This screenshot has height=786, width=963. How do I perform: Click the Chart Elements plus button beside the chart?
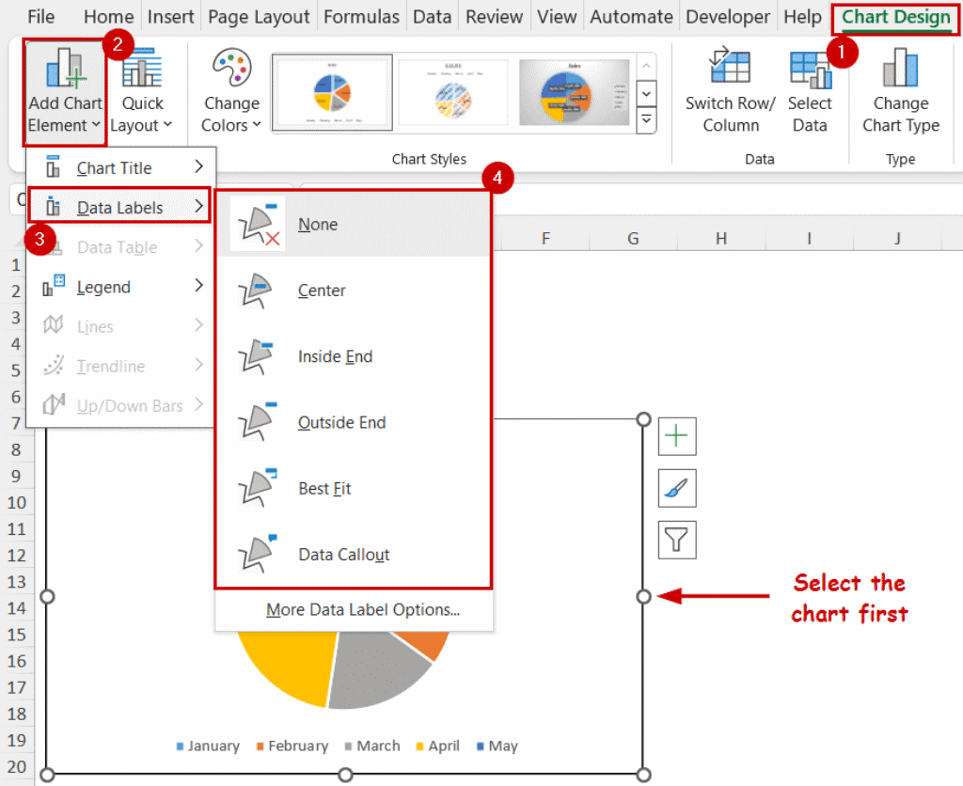pos(677,437)
